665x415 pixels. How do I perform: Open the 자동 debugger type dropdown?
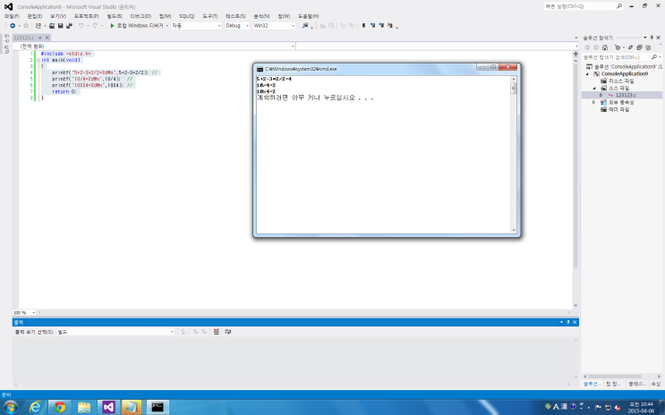click(196, 26)
